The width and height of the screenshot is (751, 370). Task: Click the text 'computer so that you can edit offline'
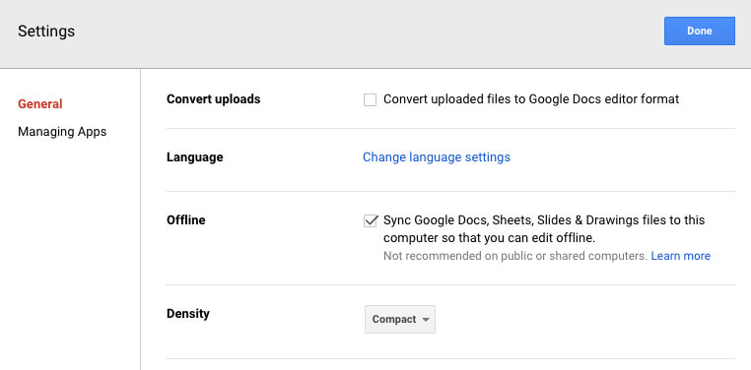pos(489,238)
